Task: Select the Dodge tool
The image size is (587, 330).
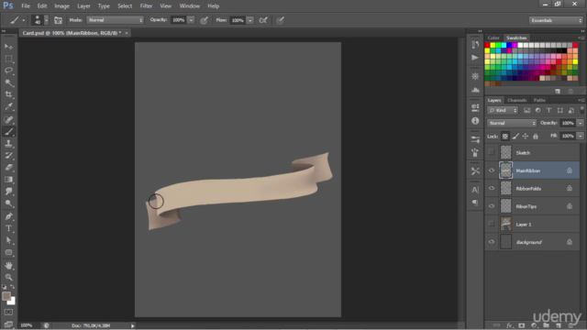Action: tap(8, 203)
